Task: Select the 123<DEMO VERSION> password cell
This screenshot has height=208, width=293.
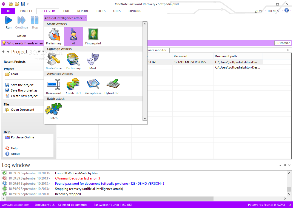Action: tap(193, 62)
